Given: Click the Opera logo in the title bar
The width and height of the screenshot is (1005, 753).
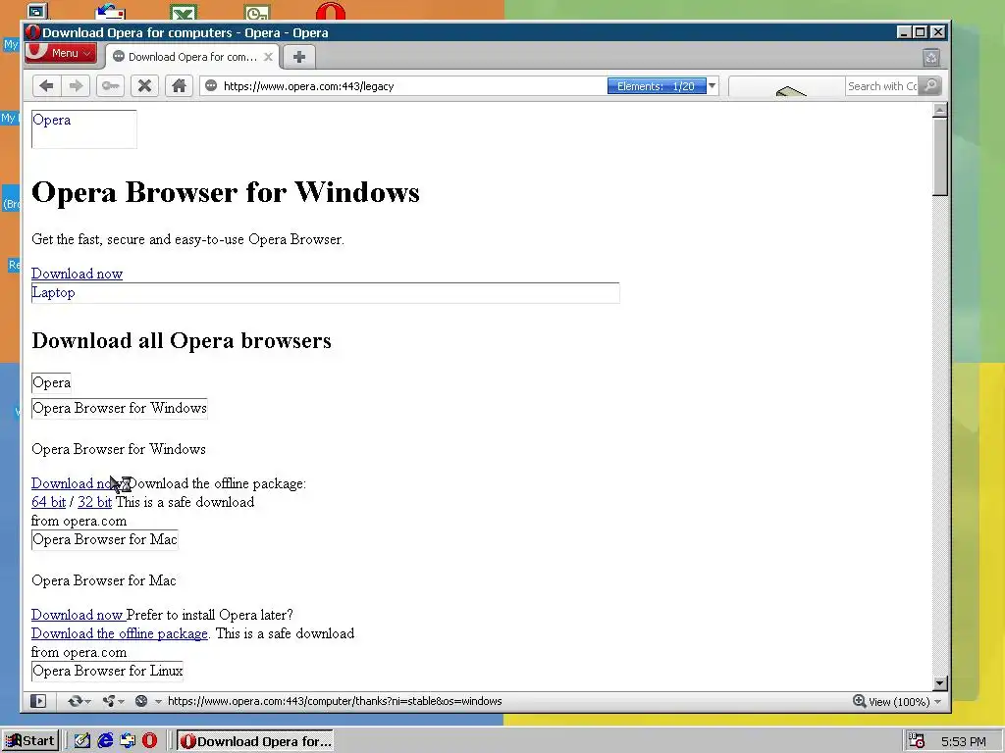Looking at the screenshot, I should coord(32,32).
